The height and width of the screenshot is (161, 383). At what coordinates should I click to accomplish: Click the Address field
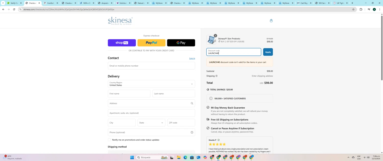pyautogui.click(x=151, y=103)
